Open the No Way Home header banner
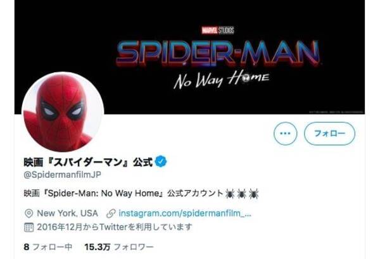This screenshot has width=380, height=259. click(189, 57)
